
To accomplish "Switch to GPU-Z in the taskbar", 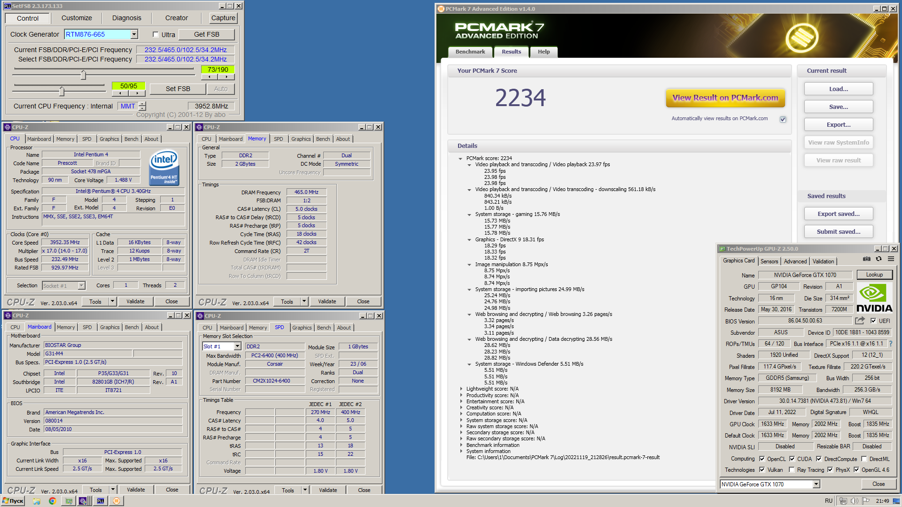I will pyautogui.click(x=69, y=501).
